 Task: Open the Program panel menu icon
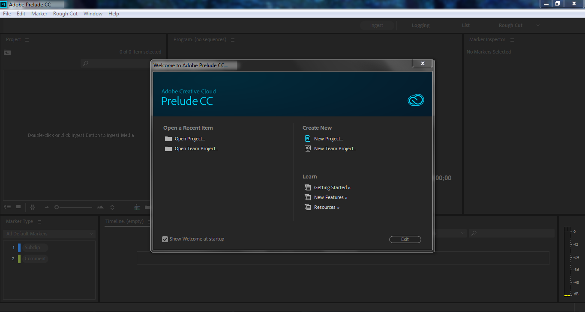point(233,40)
